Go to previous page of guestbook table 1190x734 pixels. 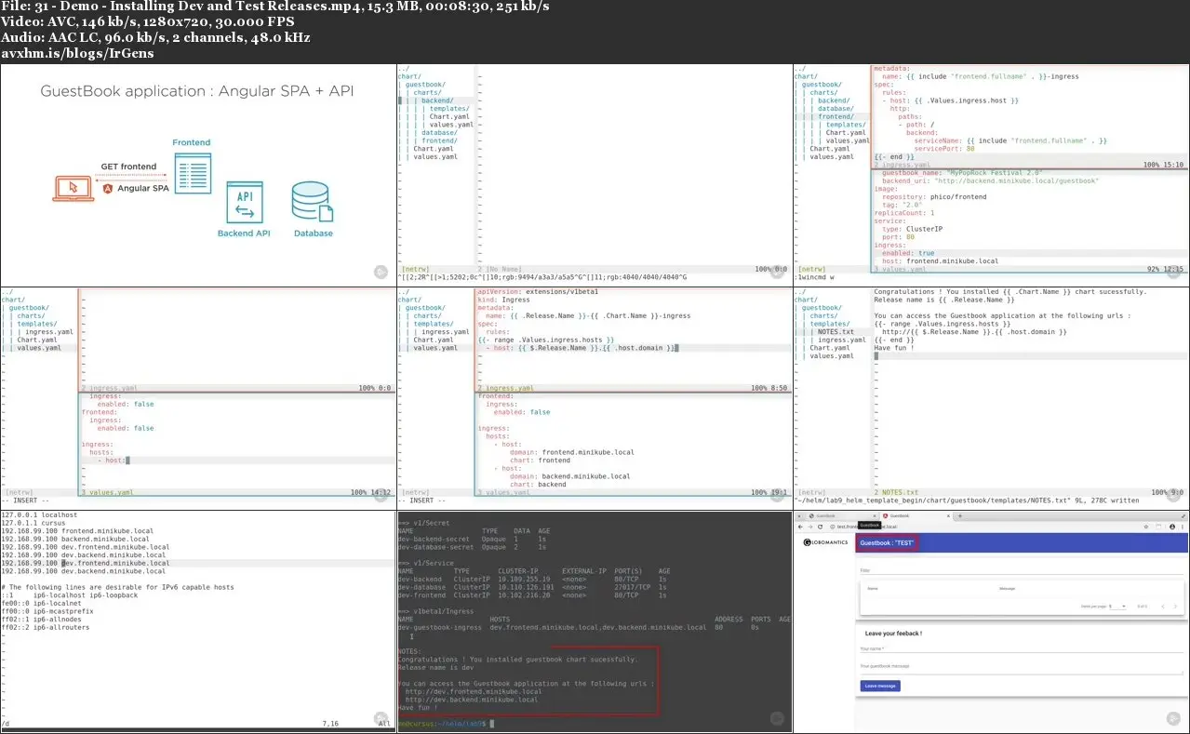click(x=1163, y=607)
